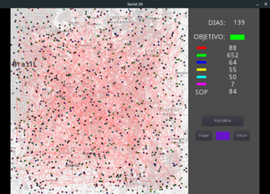This screenshot has height=194, width=270.
Task: Click the POLÊMICA button
Action: [x=223, y=120]
